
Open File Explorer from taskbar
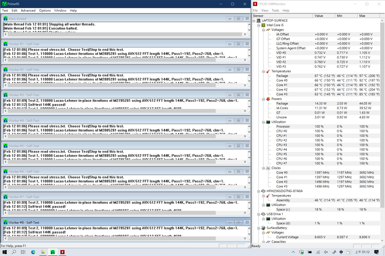pyautogui.click(x=43, y=252)
